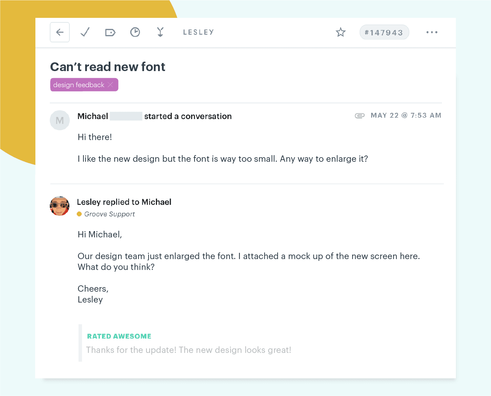This screenshot has height=396, width=491.
Task: Select the Can't read new font subject line
Action: [x=108, y=67]
